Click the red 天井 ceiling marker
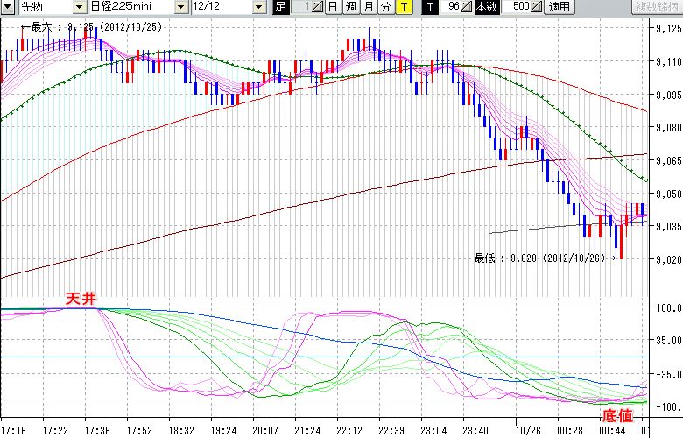The height and width of the screenshot is (438, 683). (86, 300)
